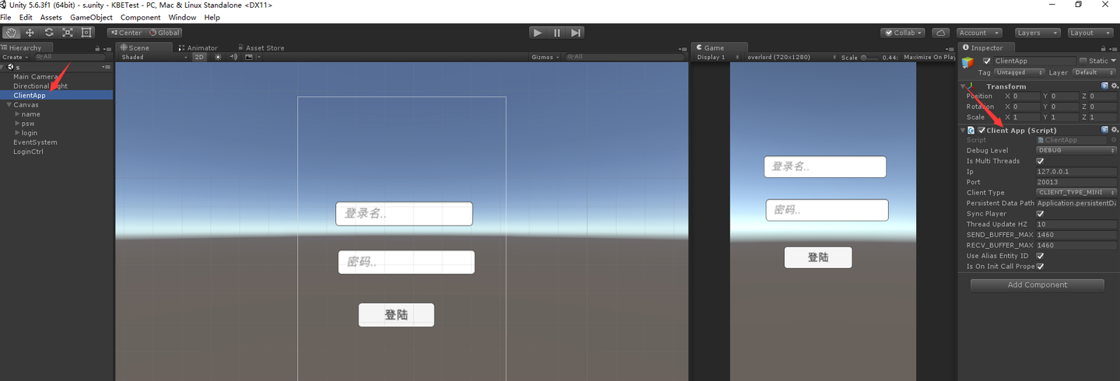Enable the Static checkbox
Image resolution: width=1120 pixels, height=381 pixels.
tap(1083, 61)
